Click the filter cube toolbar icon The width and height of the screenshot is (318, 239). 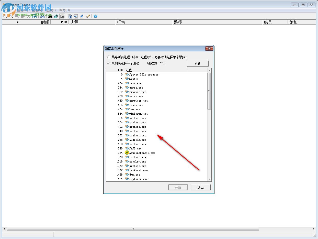click(56, 16)
